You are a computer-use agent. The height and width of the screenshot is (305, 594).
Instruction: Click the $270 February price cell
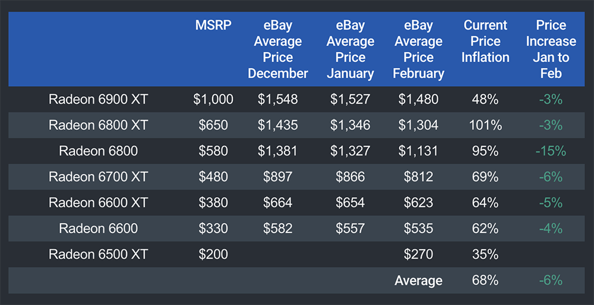419,255
